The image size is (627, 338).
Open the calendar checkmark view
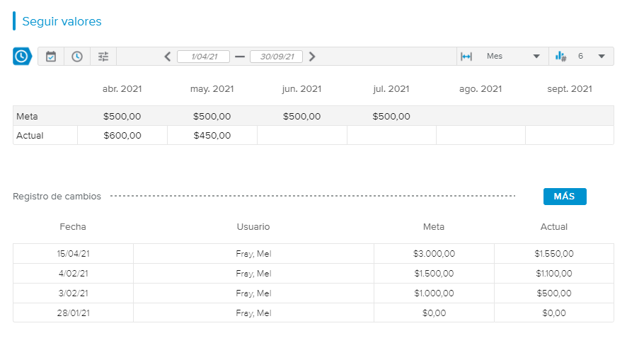(51, 57)
